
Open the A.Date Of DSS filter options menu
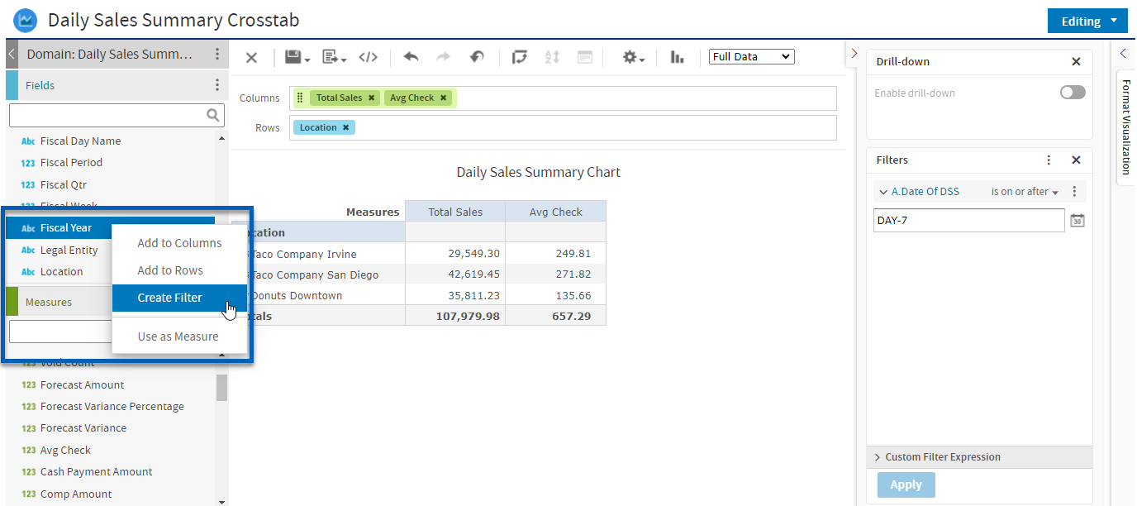[1074, 191]
